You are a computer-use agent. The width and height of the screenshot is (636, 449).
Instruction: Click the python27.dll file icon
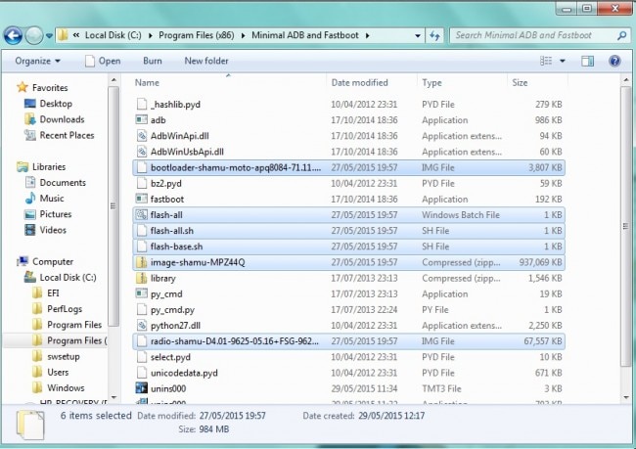coord(141,326)
